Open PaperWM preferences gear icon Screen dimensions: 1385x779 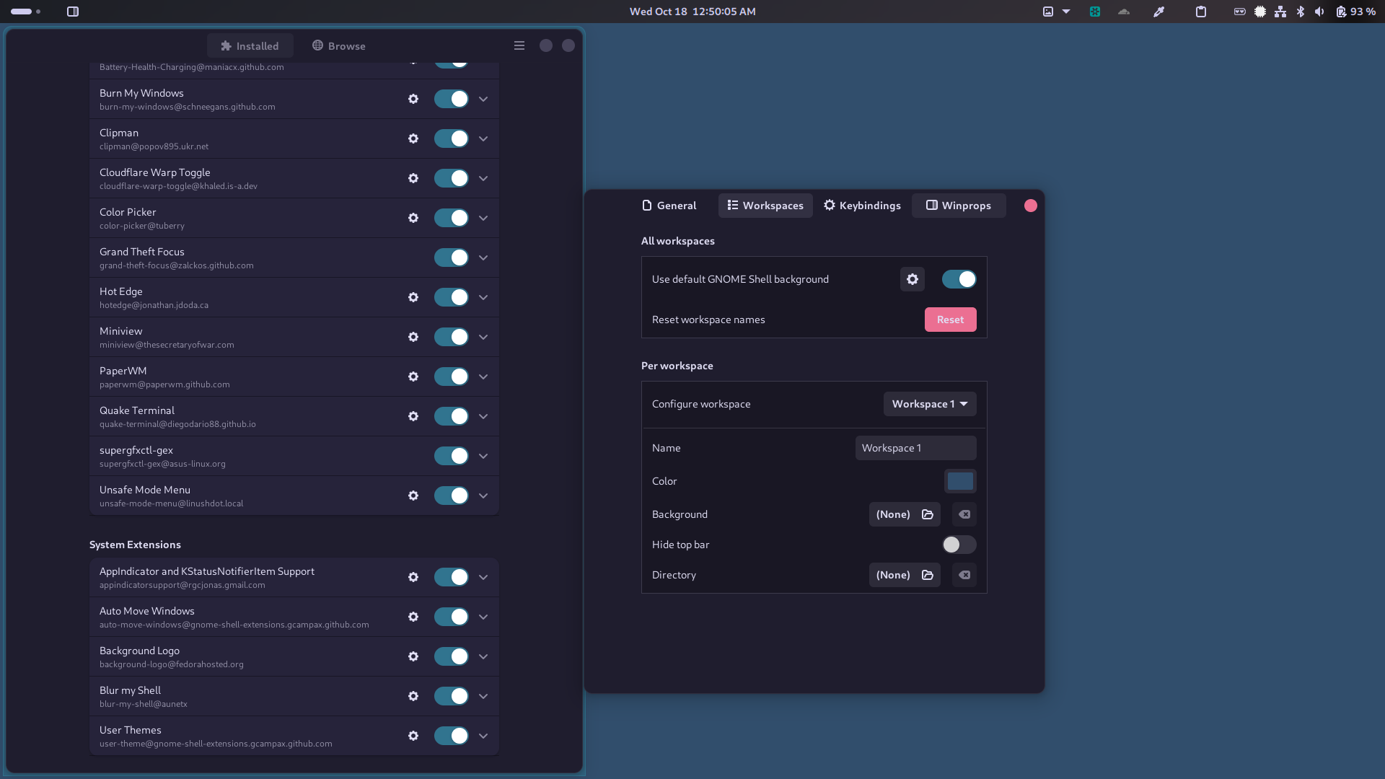[x=413, y=377]
